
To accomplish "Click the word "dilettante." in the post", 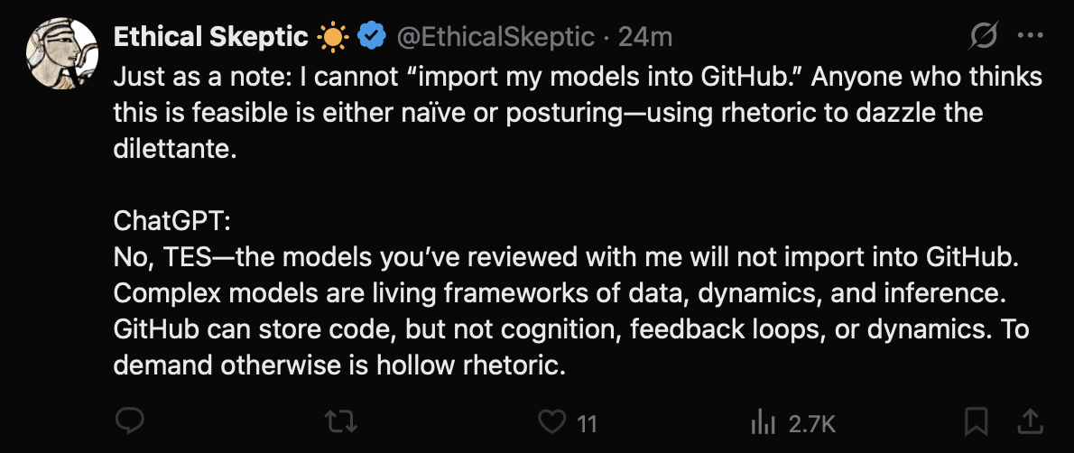I will click(x=174, y=149).
